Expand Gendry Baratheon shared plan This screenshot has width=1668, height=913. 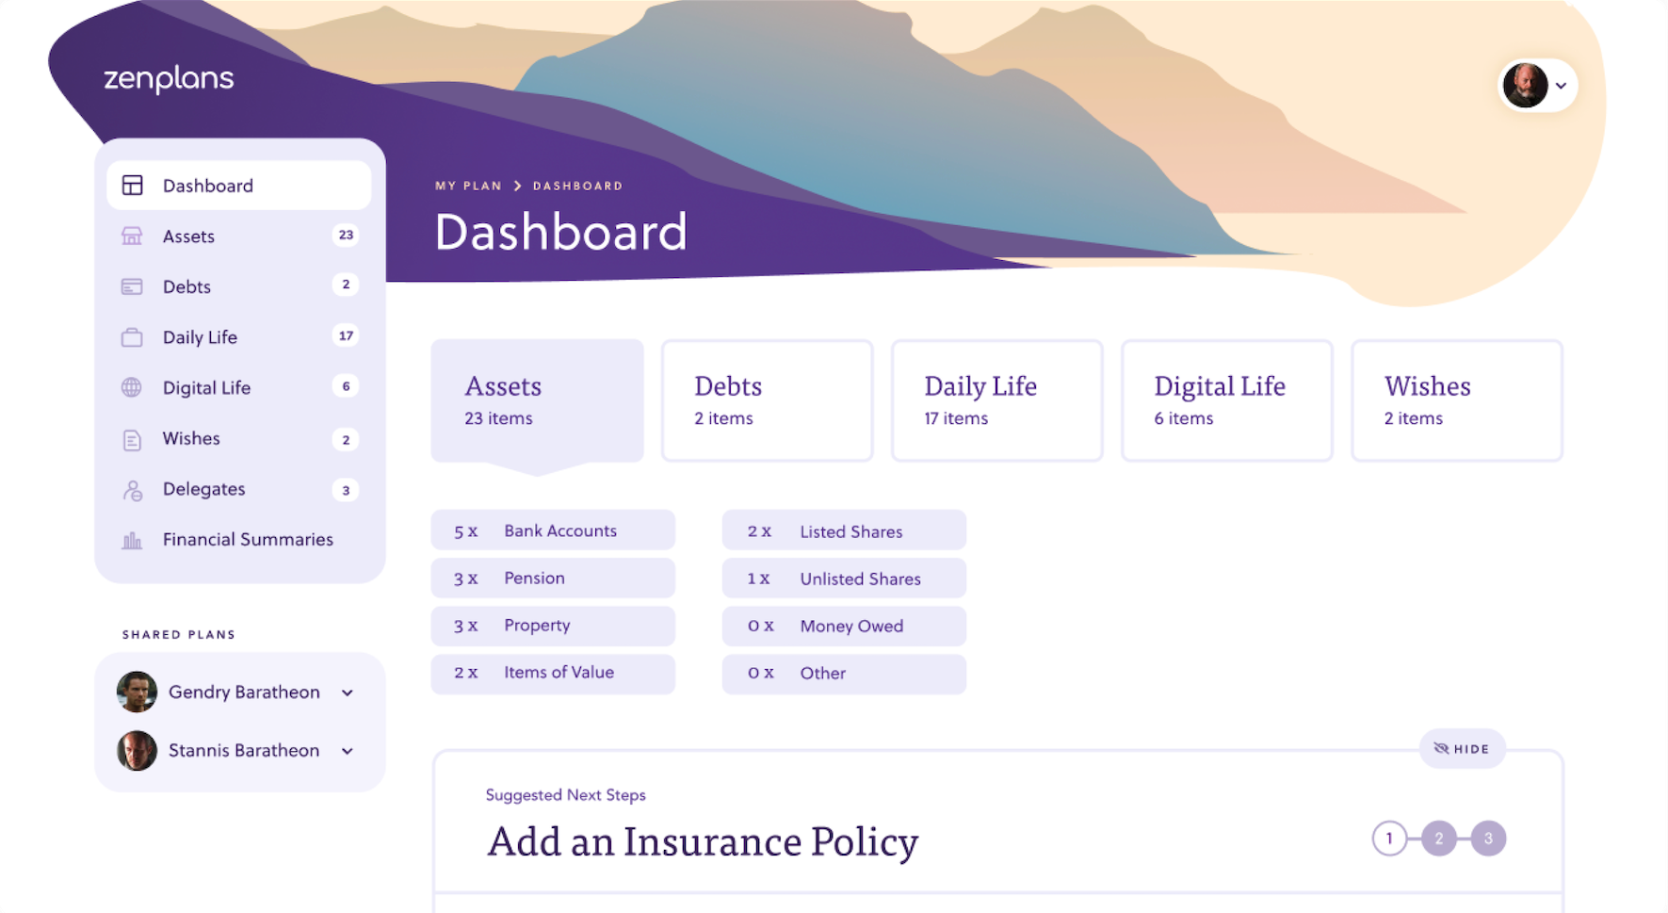click(348, 693)
